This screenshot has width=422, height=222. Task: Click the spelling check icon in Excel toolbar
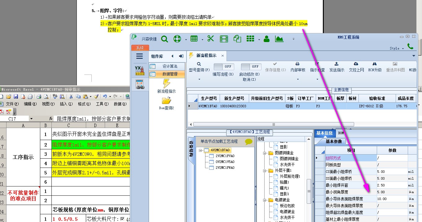tap(55, 96)
